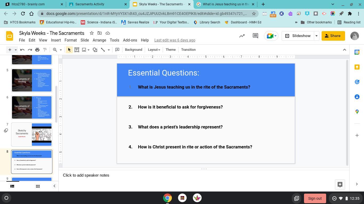
Task: Open 'Last edit was 6 days ago' link
Action: coord(175,40)
